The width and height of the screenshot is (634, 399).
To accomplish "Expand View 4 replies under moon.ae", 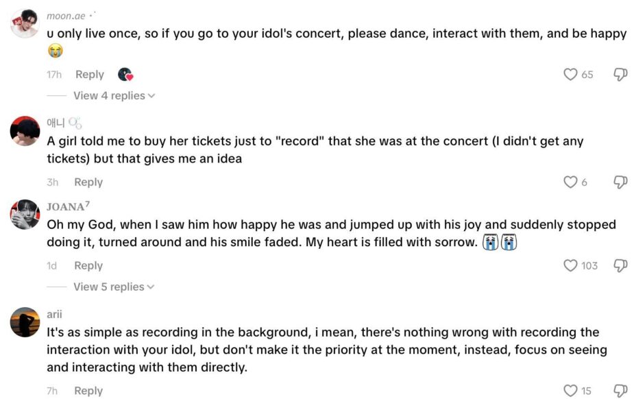I will tap(114, 96).
